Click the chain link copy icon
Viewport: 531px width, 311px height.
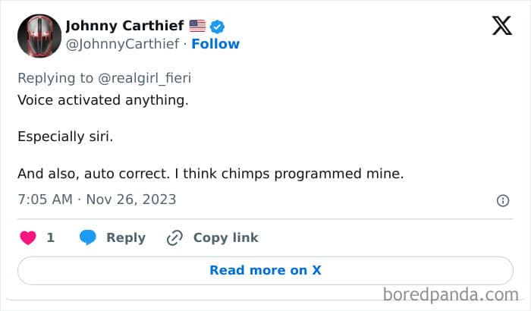[x=174, y=237]
